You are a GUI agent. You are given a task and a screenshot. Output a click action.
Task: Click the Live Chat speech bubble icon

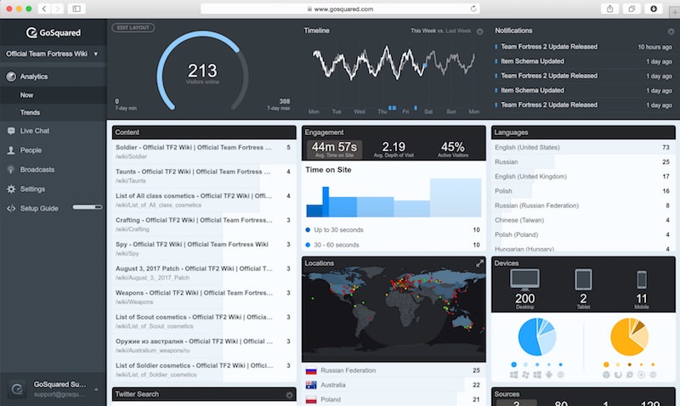point(11,131)
